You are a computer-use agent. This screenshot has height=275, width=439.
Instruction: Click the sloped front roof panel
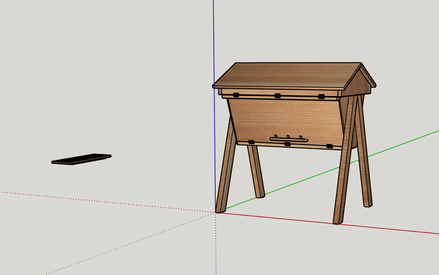(x=287, y=75)
